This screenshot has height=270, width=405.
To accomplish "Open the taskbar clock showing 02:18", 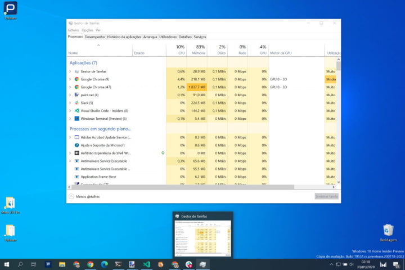I will [x=366, y=264].
